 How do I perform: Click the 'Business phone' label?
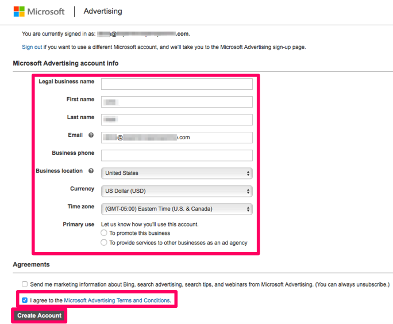[73, 153]
